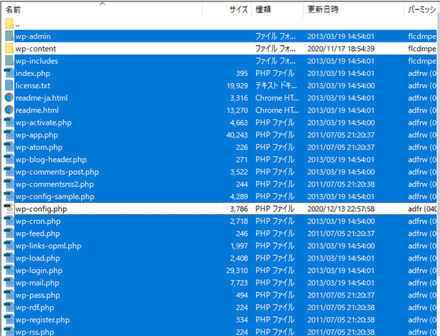Click the wp-config-sample.php file icon

point(9,196)
